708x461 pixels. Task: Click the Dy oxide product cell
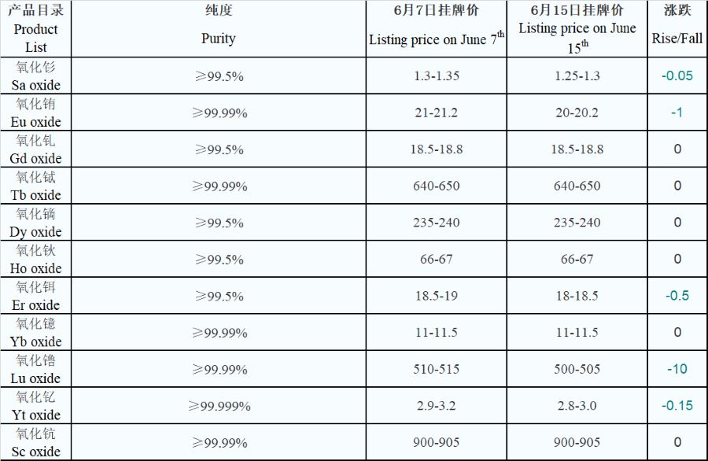tap(35, 222)
